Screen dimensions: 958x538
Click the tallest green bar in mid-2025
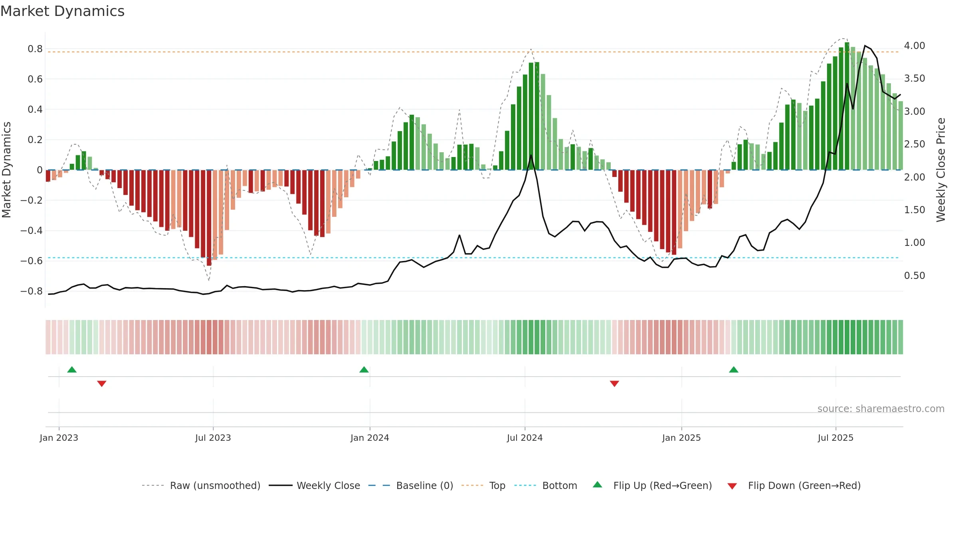point(847,106)
